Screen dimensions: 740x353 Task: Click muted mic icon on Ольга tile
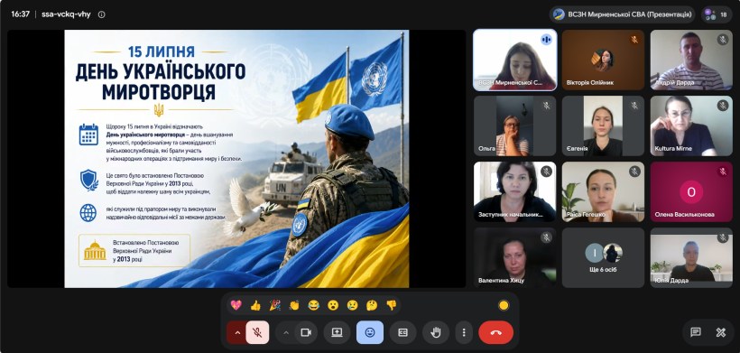pos(547,106)
